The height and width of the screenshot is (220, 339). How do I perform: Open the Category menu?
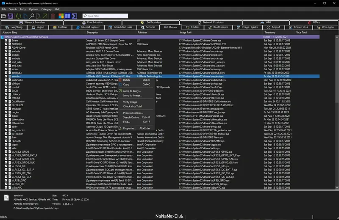tap(47, 9)
